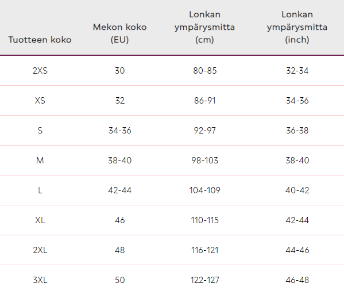Select the 46-48 inch hip value
The image size is (344, 298).
tap(297, 280)
